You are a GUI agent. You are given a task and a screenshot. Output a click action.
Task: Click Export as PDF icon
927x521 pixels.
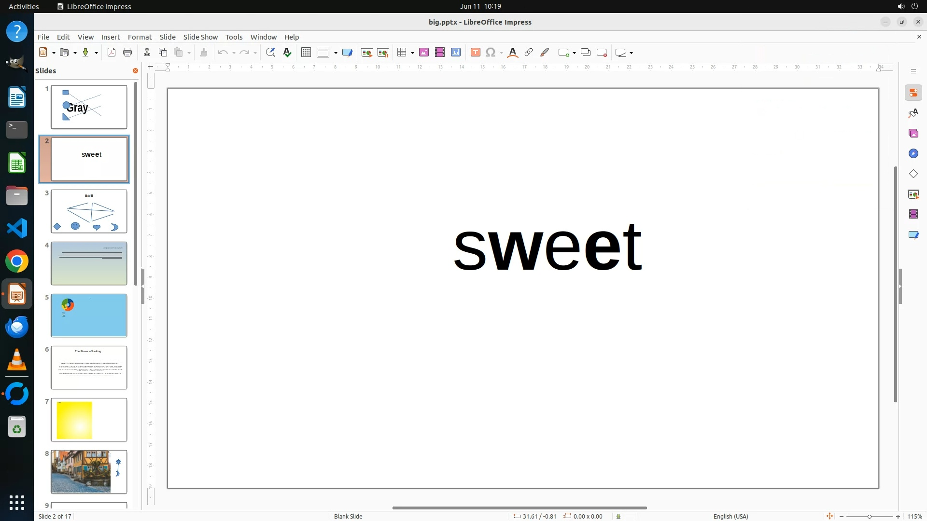[x=112, y=53]
